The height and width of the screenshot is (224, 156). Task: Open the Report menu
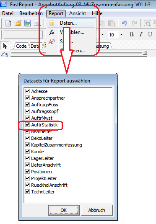tap(56, 13)
